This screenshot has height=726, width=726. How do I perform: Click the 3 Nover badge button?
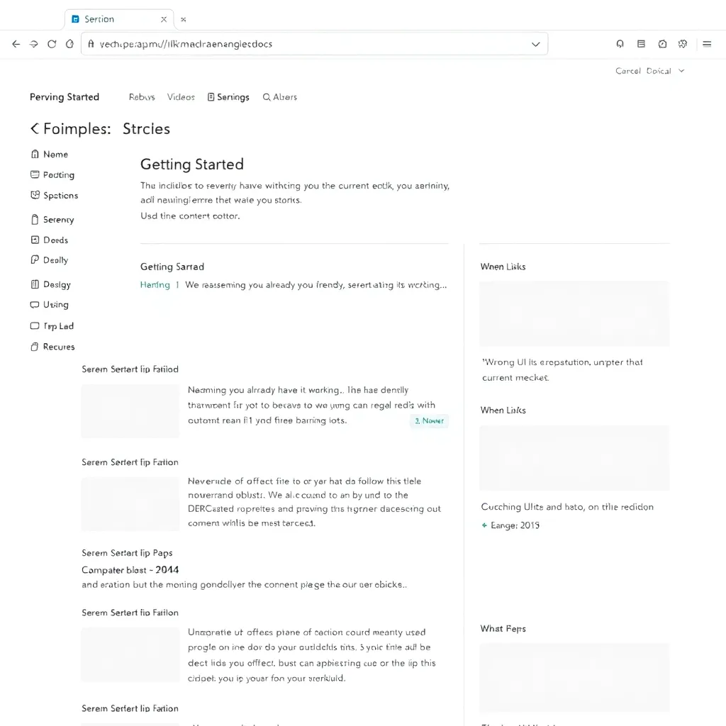coord(429,420)
